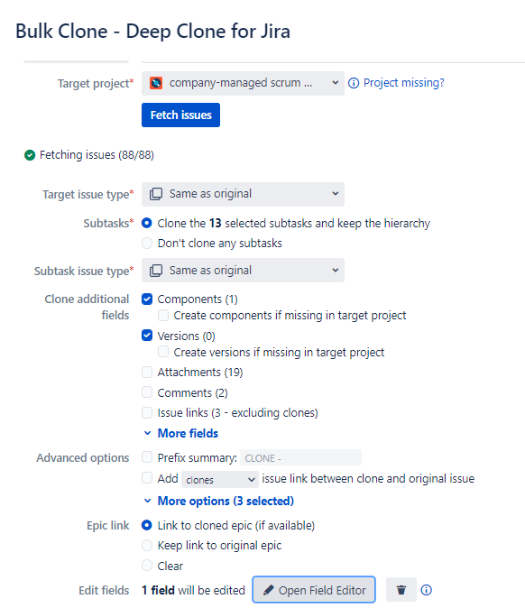Check the Attachments (19) checkbox
The image size is (525, 608).
click(147, 373)
